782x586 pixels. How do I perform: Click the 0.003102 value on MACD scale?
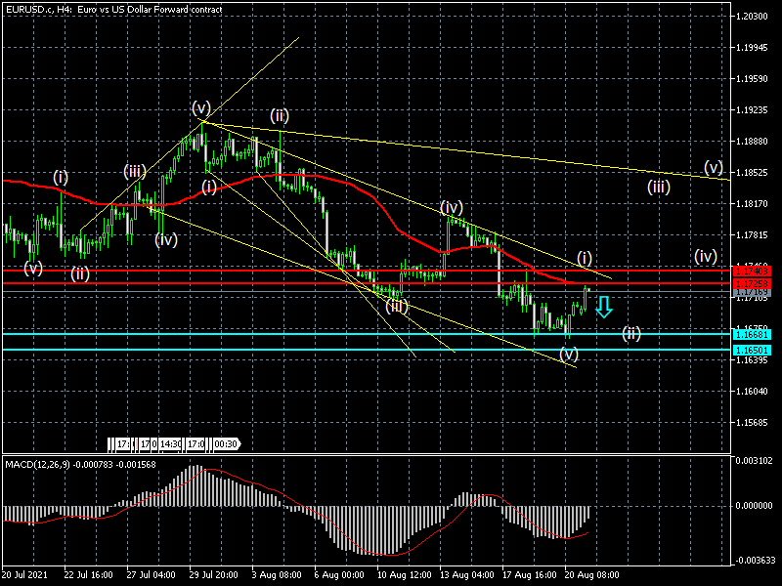(755, 459)
